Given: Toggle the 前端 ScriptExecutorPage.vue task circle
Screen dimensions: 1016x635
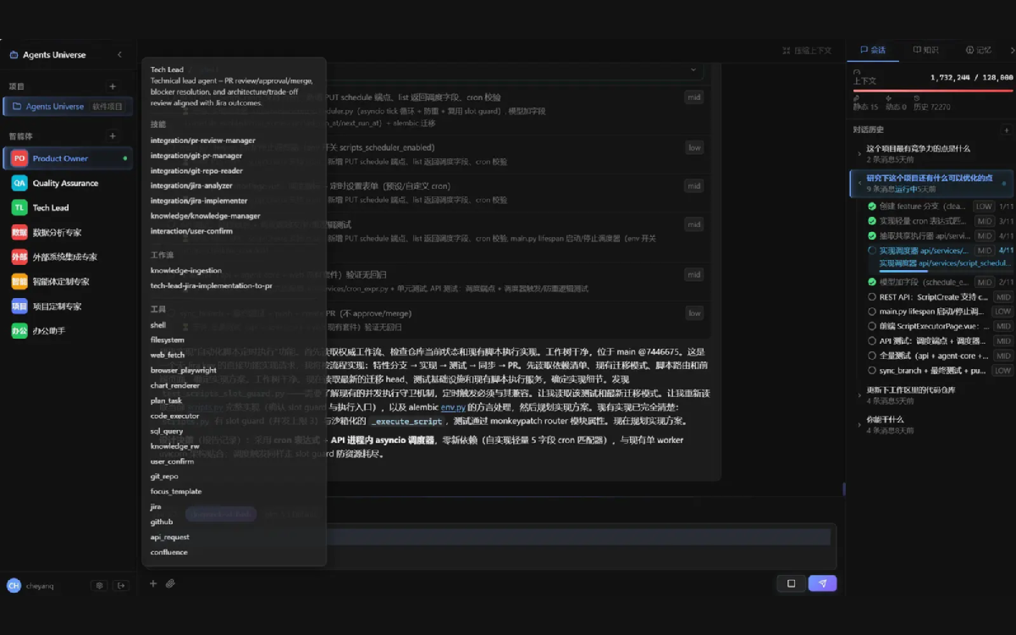Looking at the screenshot, I should coord(872,326).
